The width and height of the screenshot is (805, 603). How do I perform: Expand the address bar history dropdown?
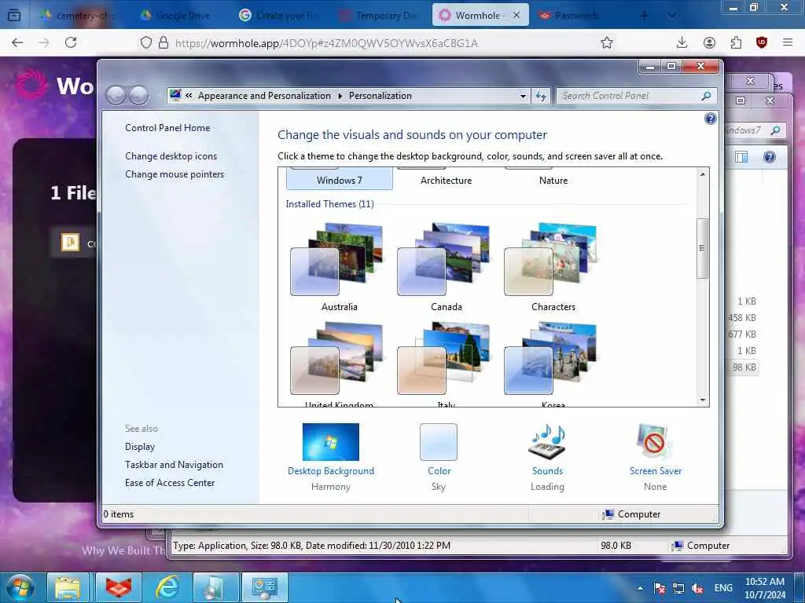coord(523,96)
